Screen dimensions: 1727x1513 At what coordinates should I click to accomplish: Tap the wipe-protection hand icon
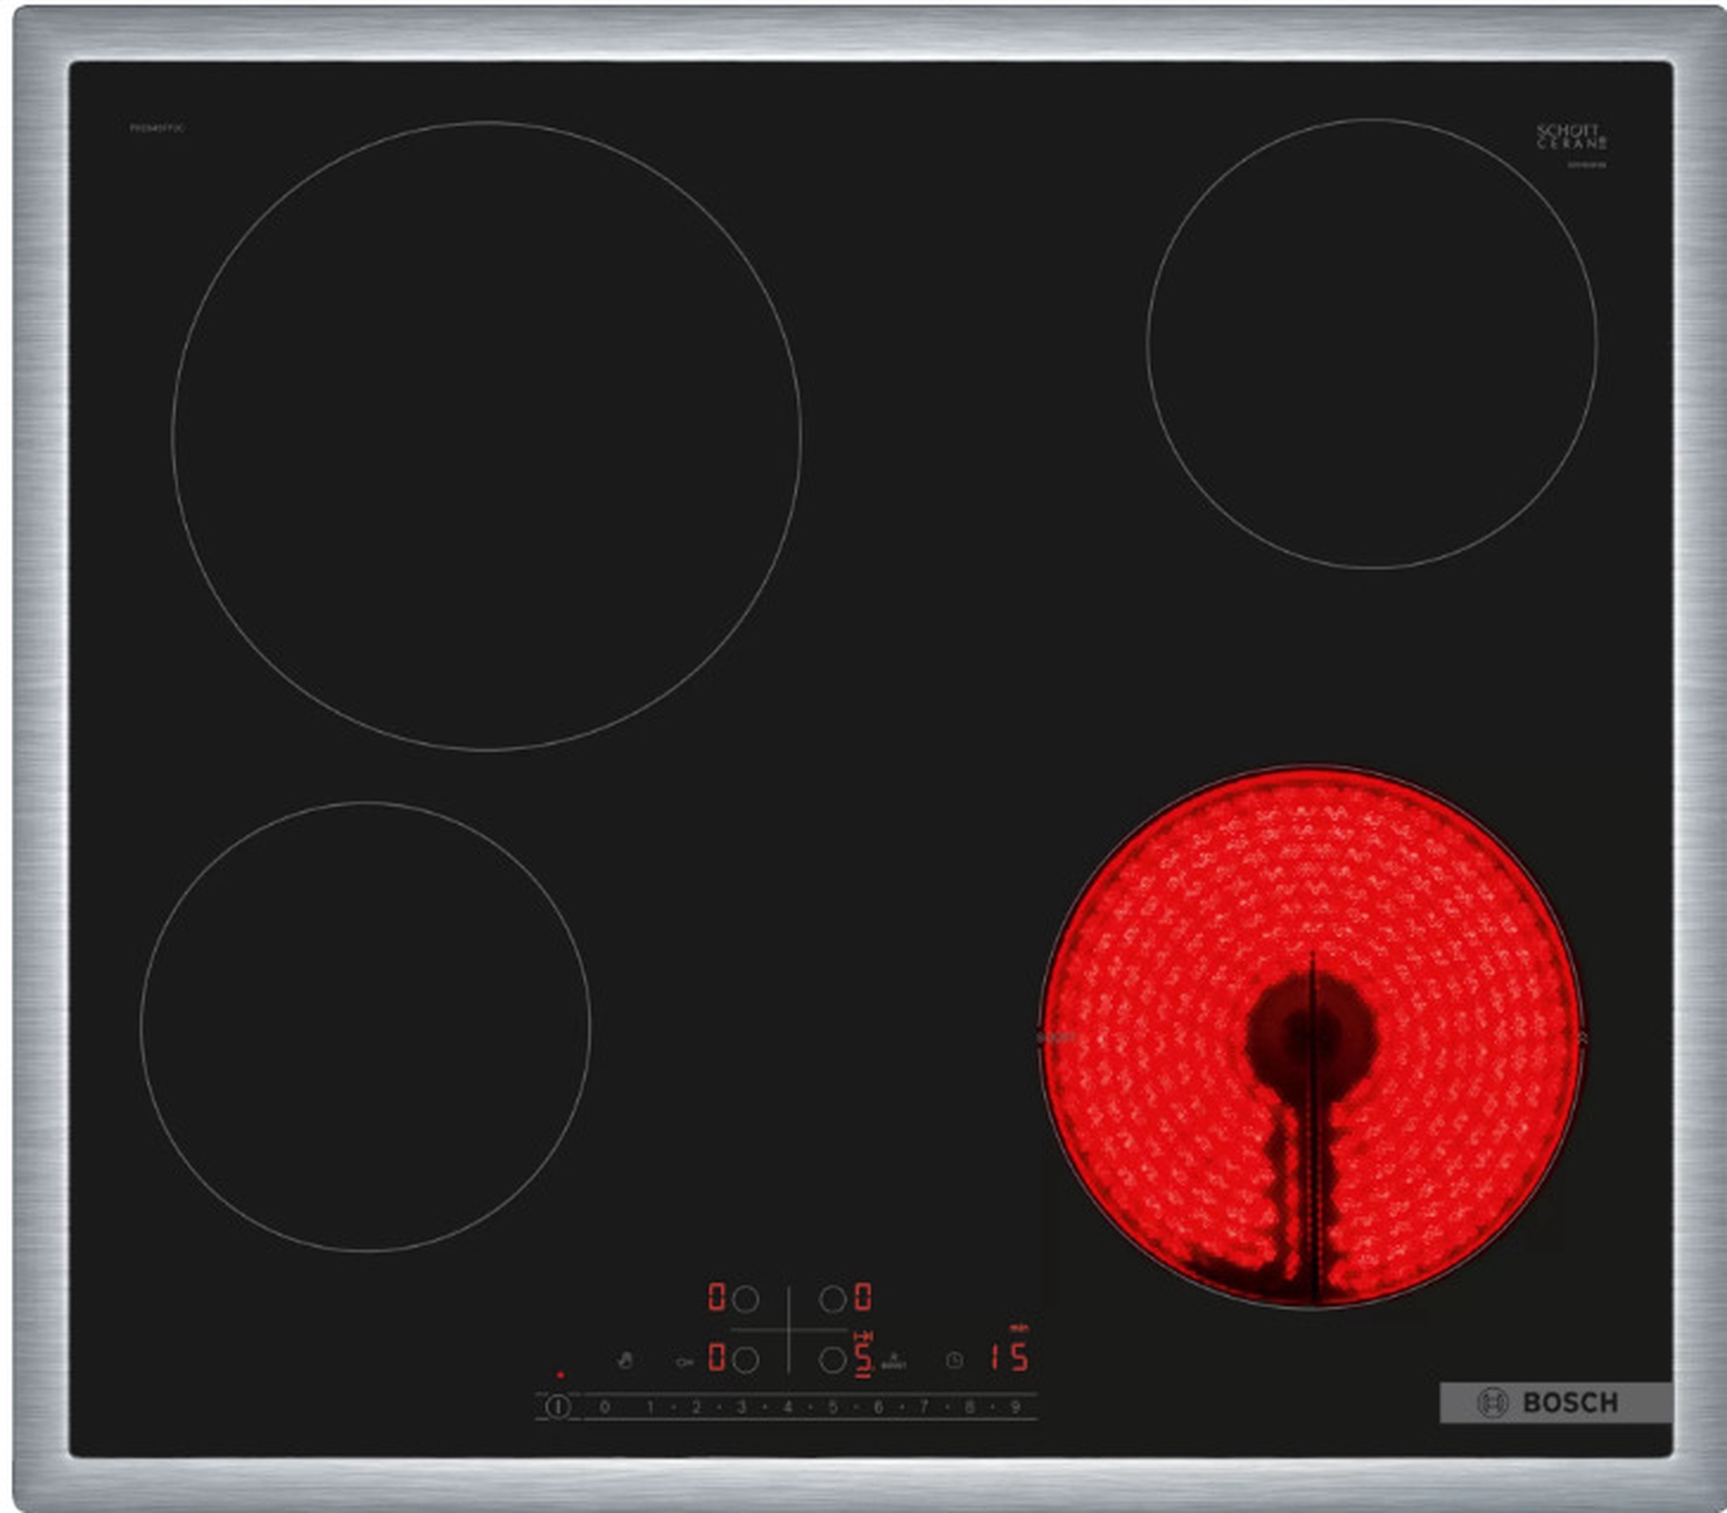[625, 1360]
